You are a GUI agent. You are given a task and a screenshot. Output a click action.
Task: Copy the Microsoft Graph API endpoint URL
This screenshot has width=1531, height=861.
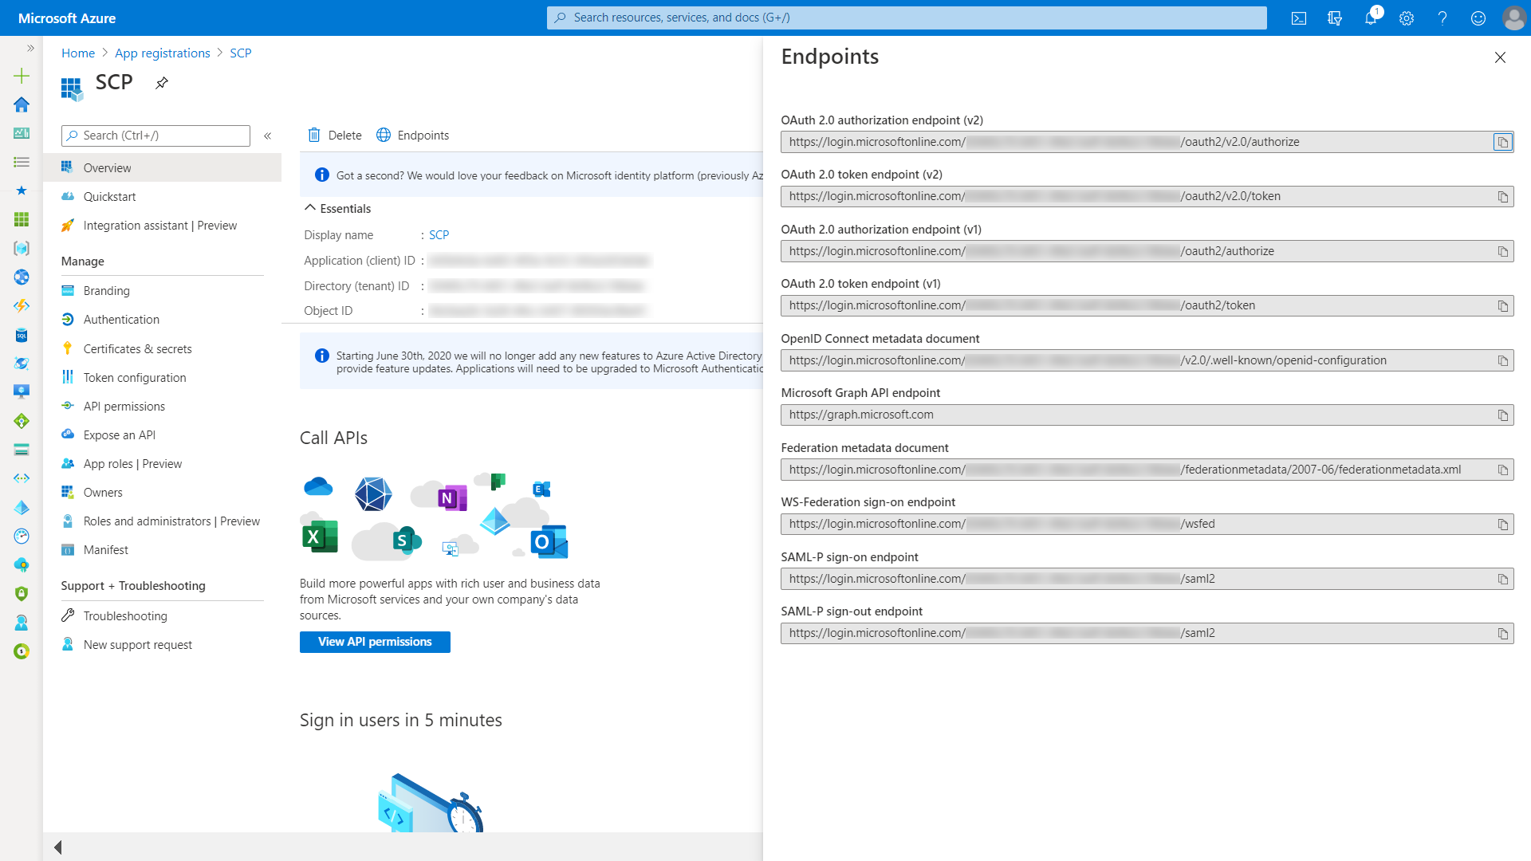(1502, 415)
